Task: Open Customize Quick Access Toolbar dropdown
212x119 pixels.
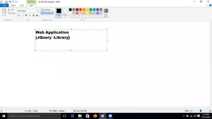Action: [x=16, y=2]
